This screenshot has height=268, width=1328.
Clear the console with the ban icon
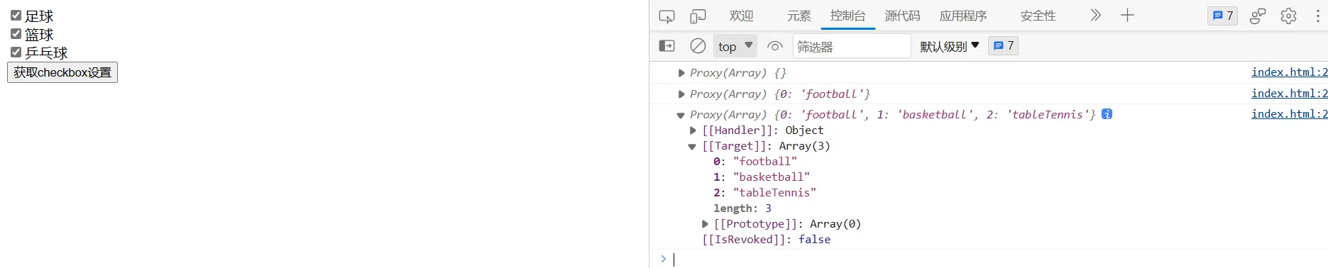698,46
